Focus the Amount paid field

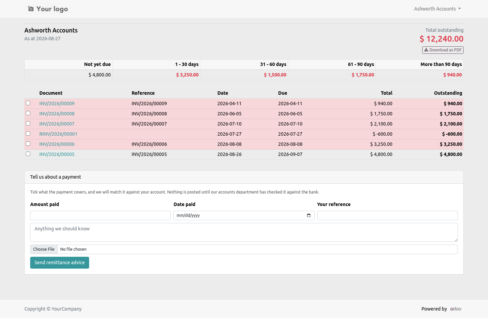(100, 215)
